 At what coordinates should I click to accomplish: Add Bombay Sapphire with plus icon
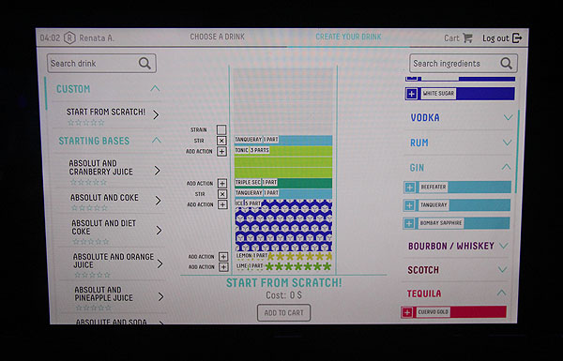(408, 223)
